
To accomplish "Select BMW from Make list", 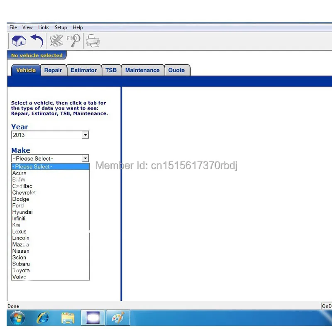I will click(x=50, y=180).
